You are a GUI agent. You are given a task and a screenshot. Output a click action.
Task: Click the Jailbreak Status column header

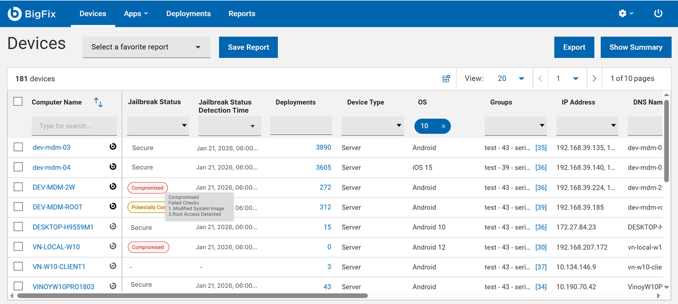[154, 102]
